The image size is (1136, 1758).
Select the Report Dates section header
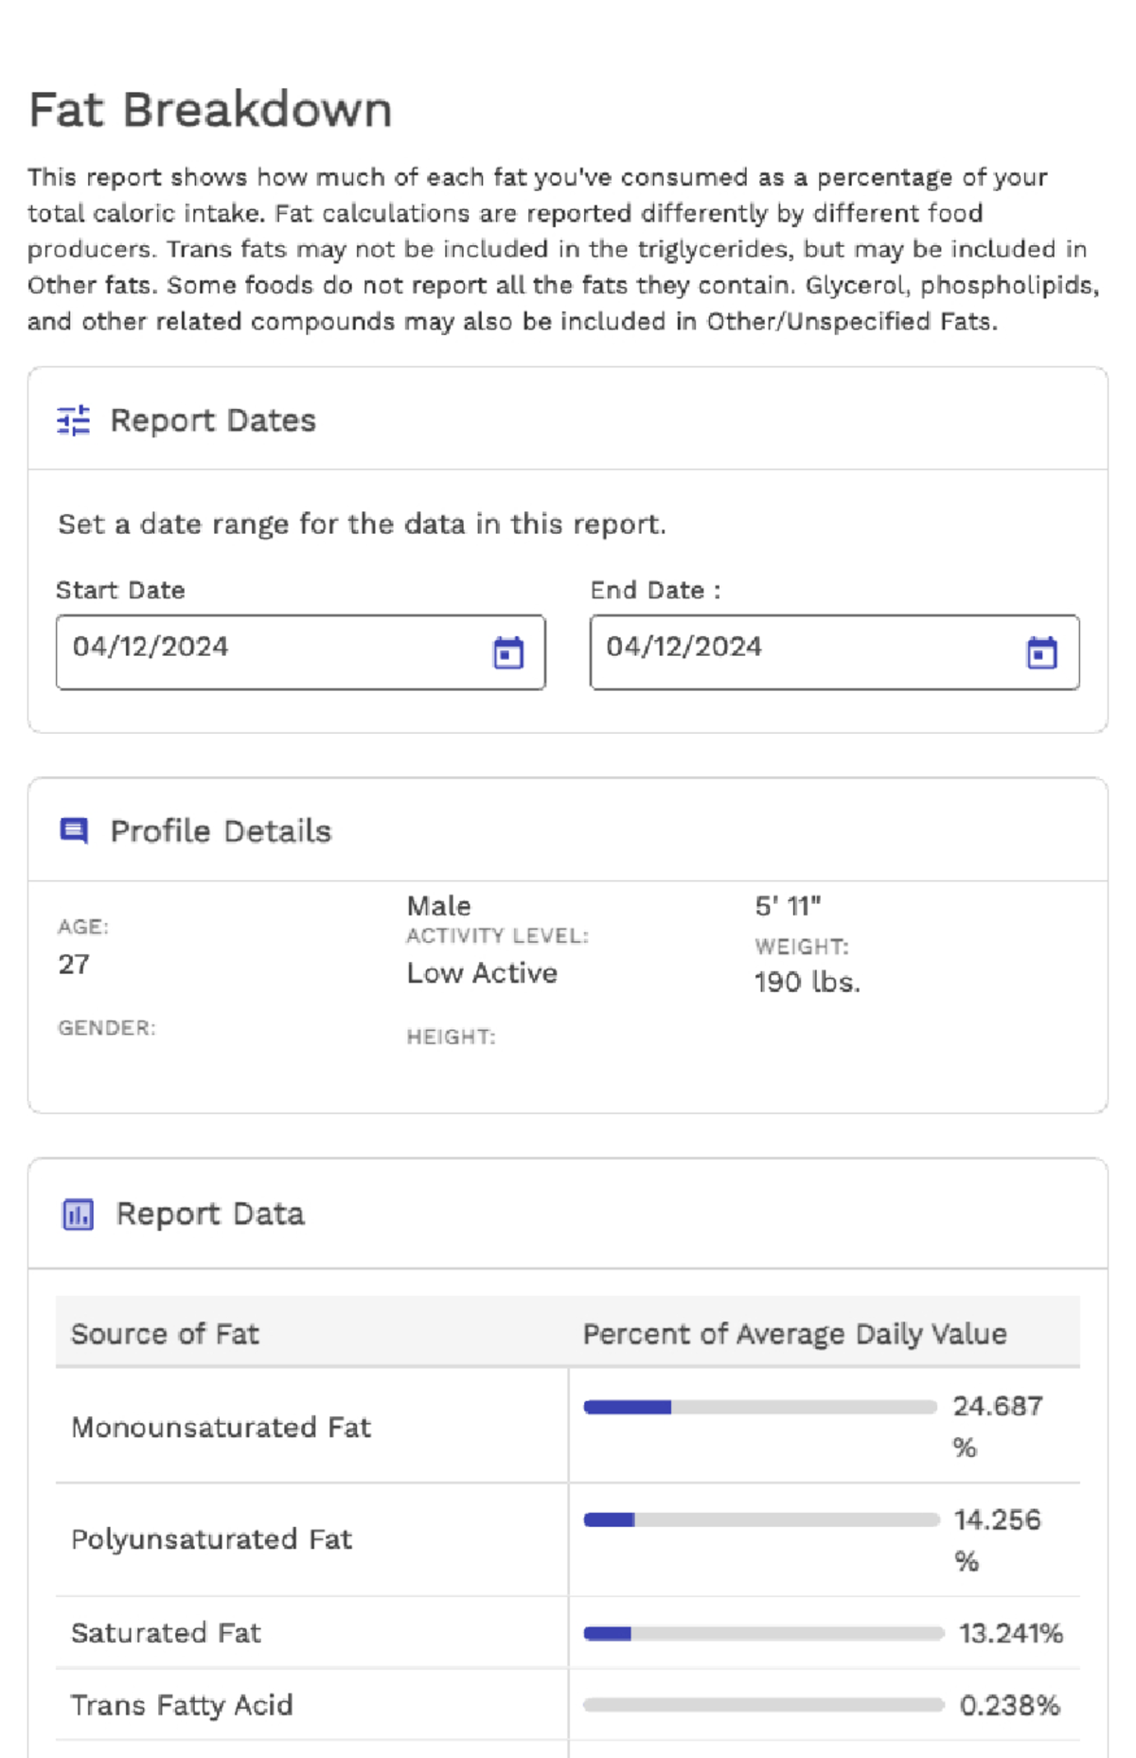[x=213, y=420]
